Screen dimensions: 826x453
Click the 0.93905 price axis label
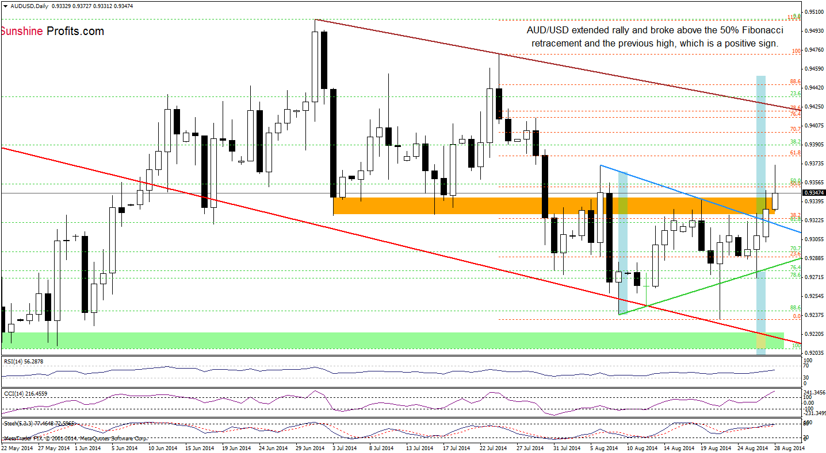click(x=815, y=144)
